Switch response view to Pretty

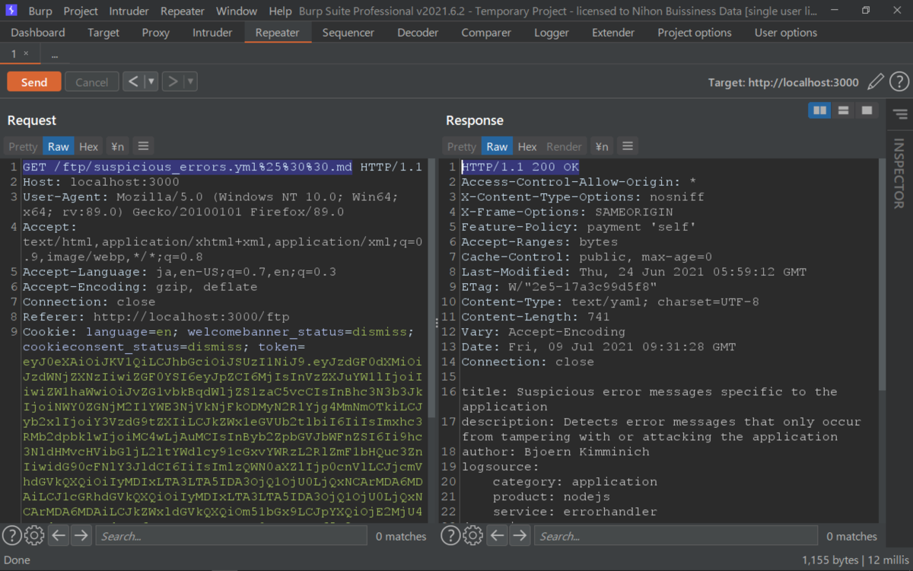point(462,146)
